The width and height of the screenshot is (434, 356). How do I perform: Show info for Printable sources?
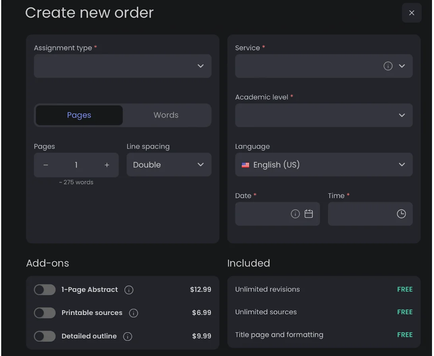pyautogui.click(x=134, y=313)
